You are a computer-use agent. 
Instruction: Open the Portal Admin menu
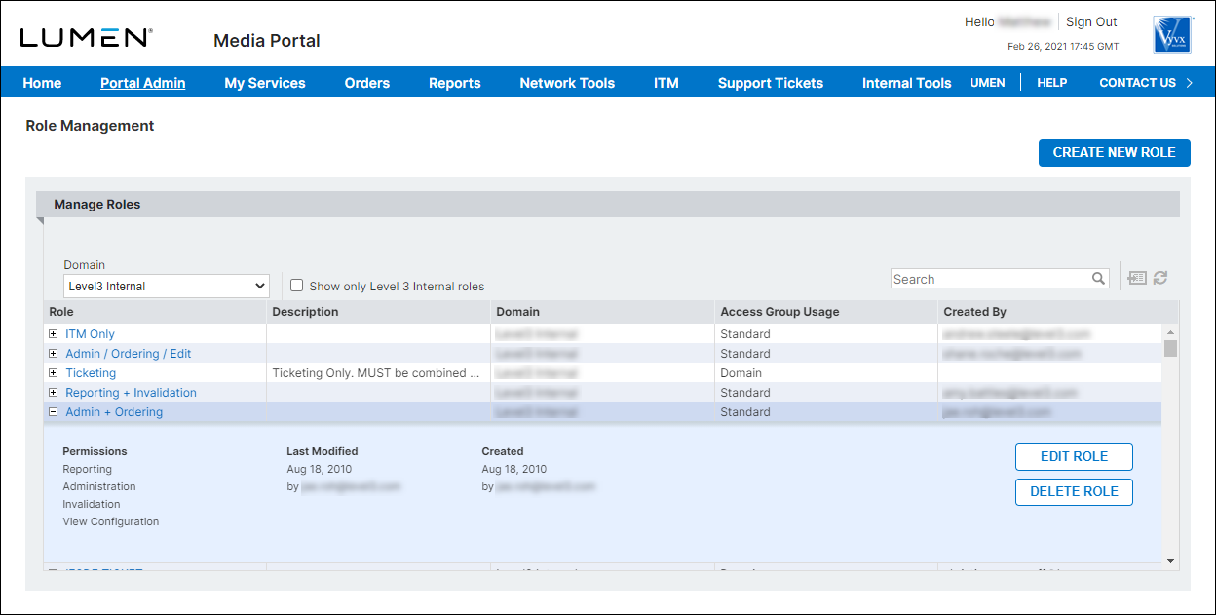pos(143,83)
